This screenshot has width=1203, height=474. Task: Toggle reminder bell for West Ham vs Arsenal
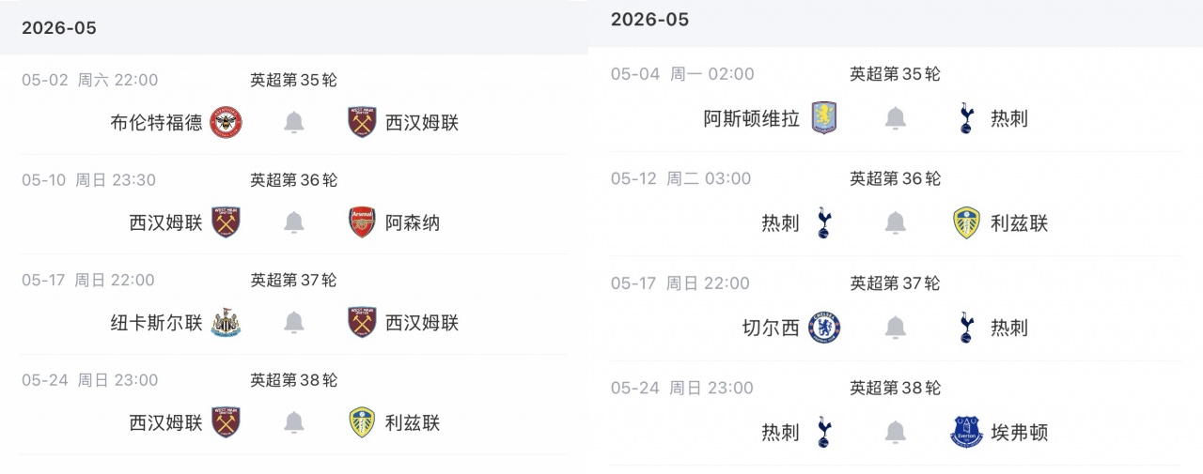click(x=294, y=222)
